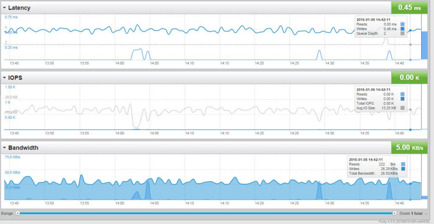Collapse the Bandwidth panel using its arrow
The height and width of the screenshot is (224, 434).
point(4,148)
